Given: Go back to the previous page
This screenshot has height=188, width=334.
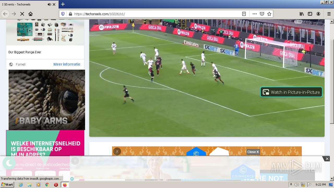Looking at the screenshot, I should [5, 14].
